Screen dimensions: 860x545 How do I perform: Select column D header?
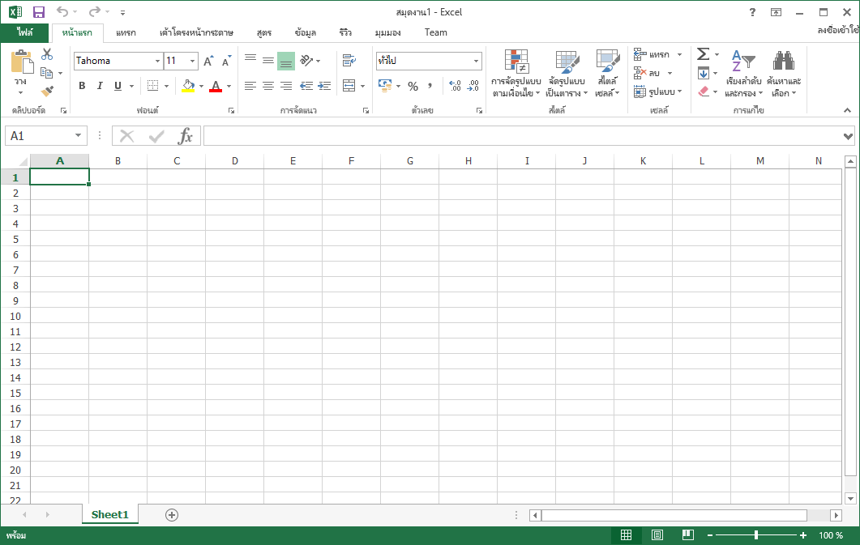235,161
